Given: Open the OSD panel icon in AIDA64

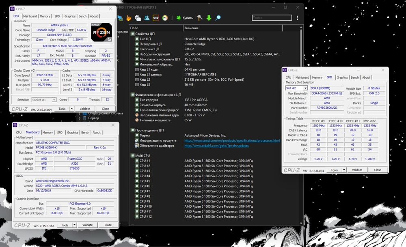Looking at the screenshot, I should 156,18.
